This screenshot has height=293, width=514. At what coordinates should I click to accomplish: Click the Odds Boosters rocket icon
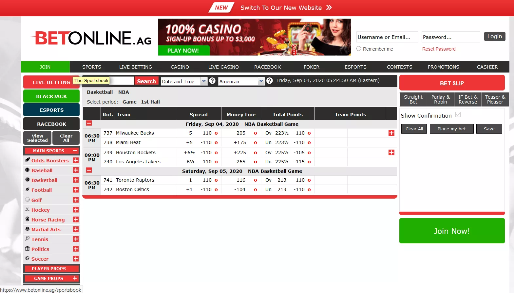28,160
